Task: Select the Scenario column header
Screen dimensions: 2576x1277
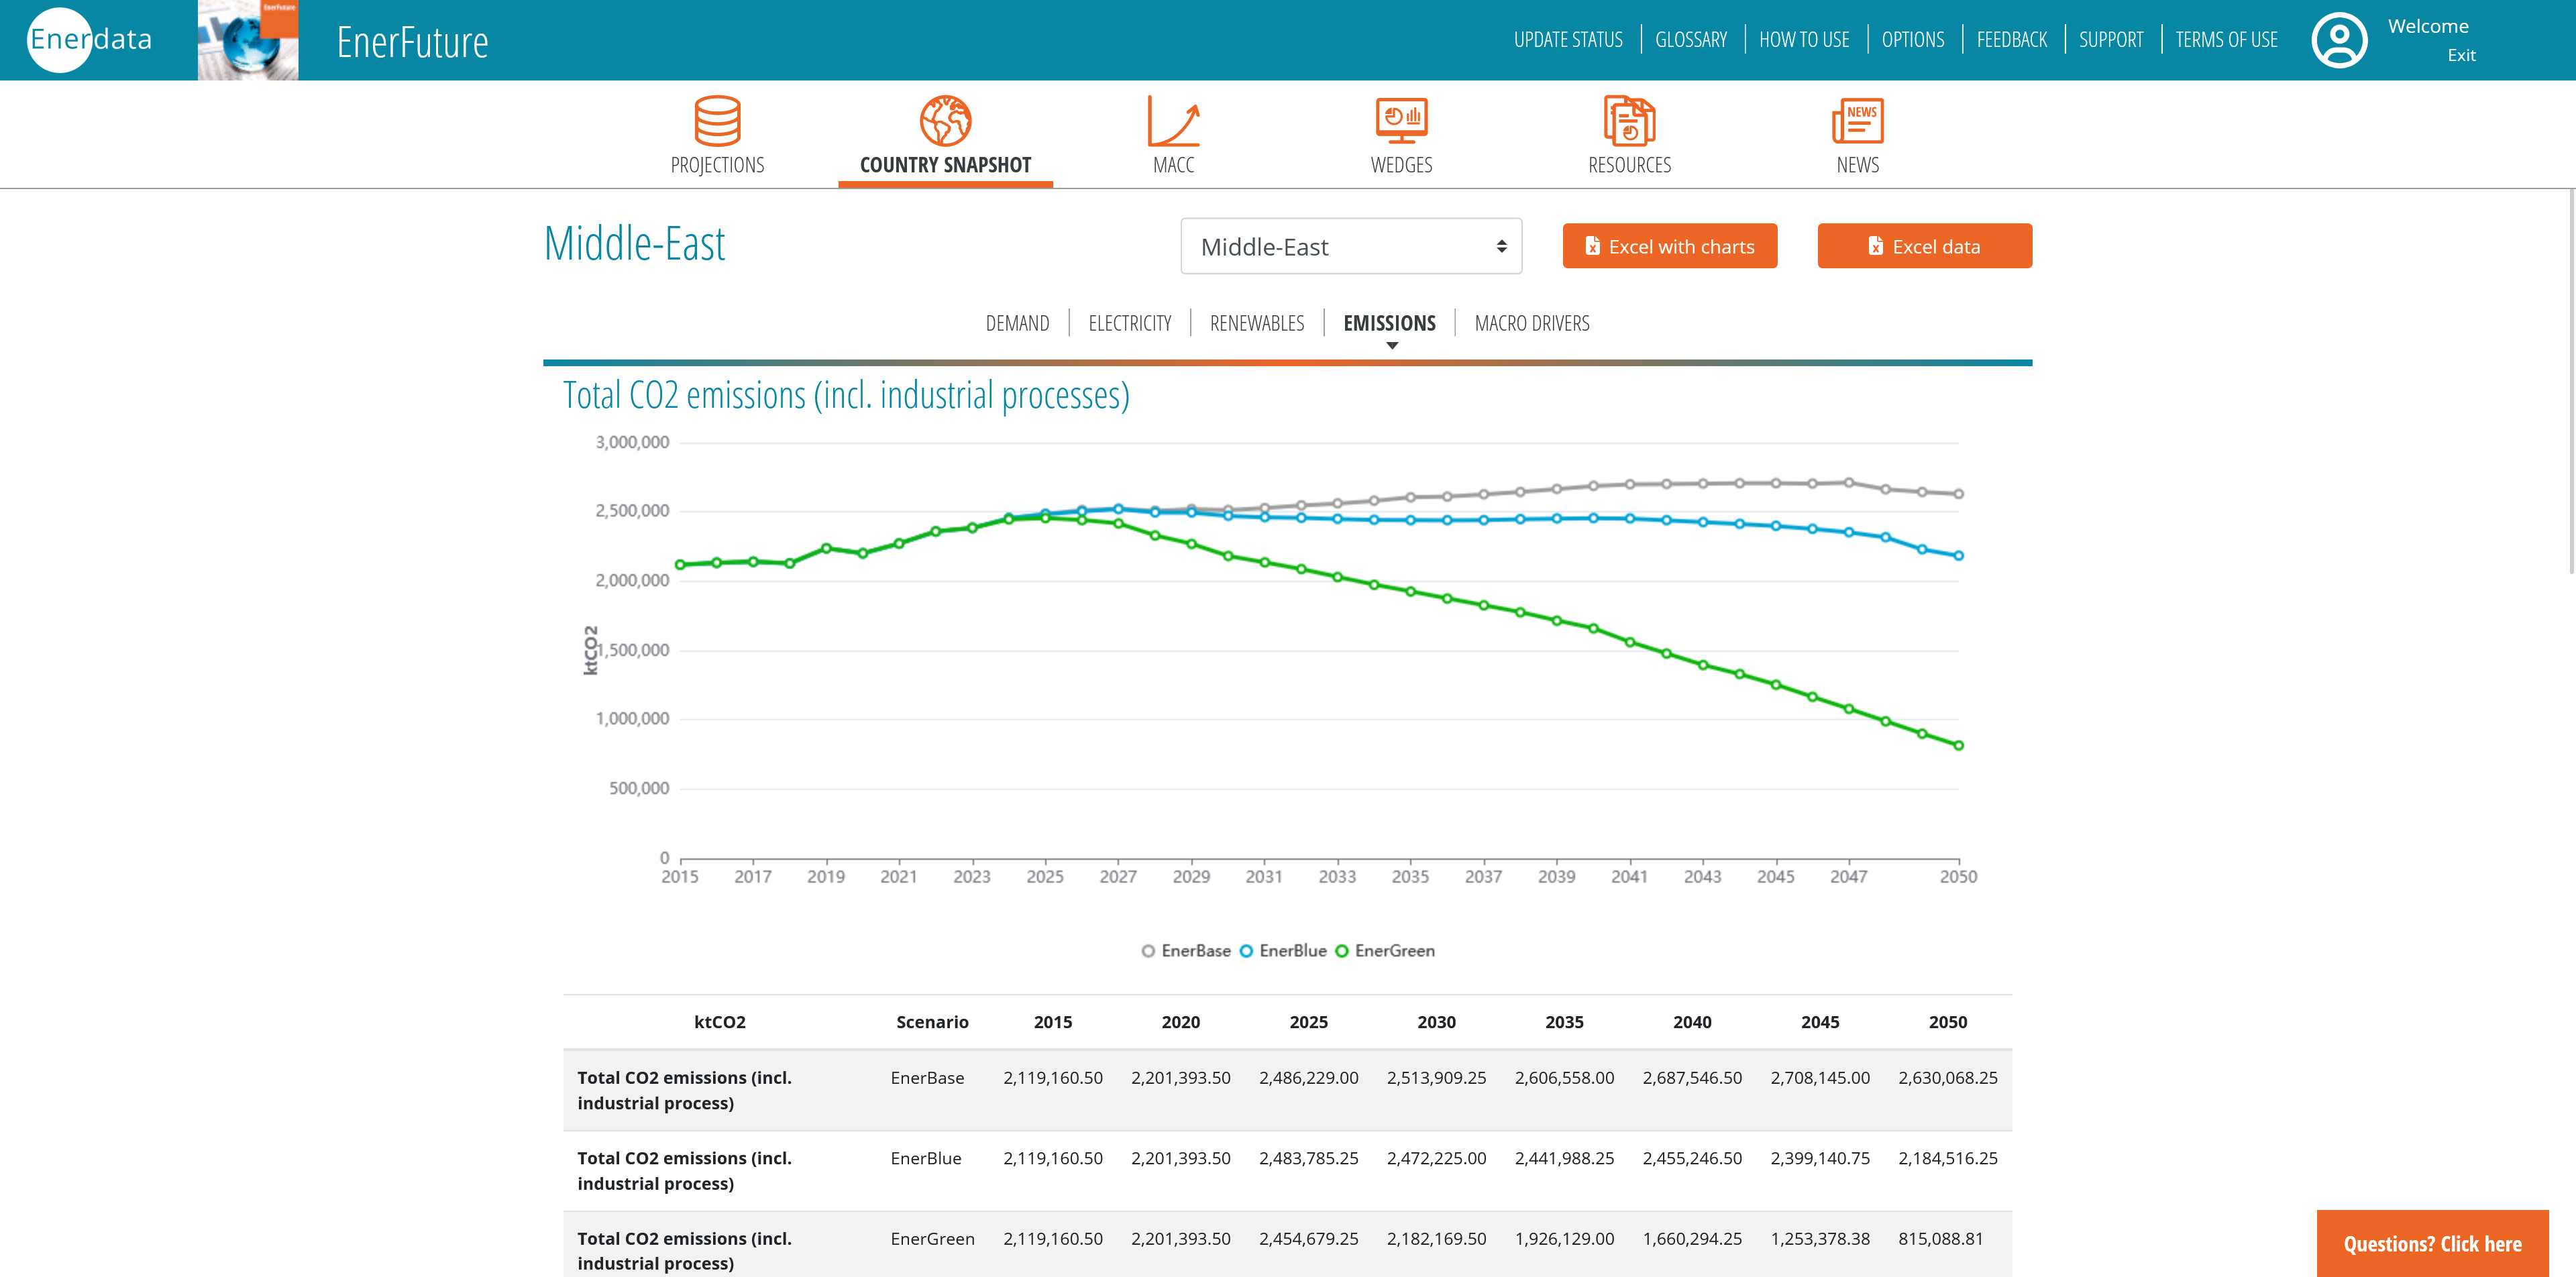Action: 932,1022
